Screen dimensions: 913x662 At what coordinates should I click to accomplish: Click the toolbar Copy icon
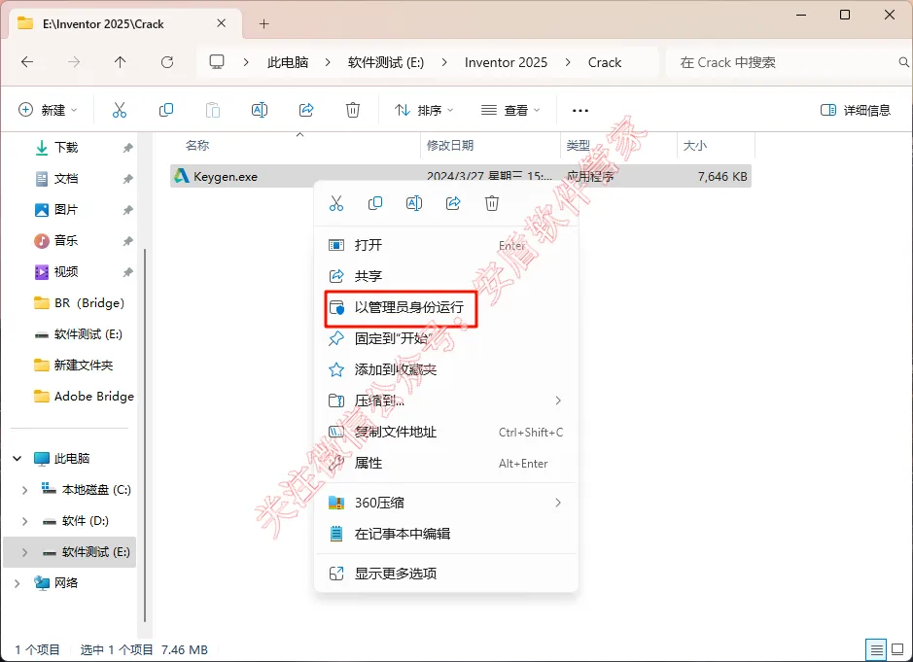166,110
